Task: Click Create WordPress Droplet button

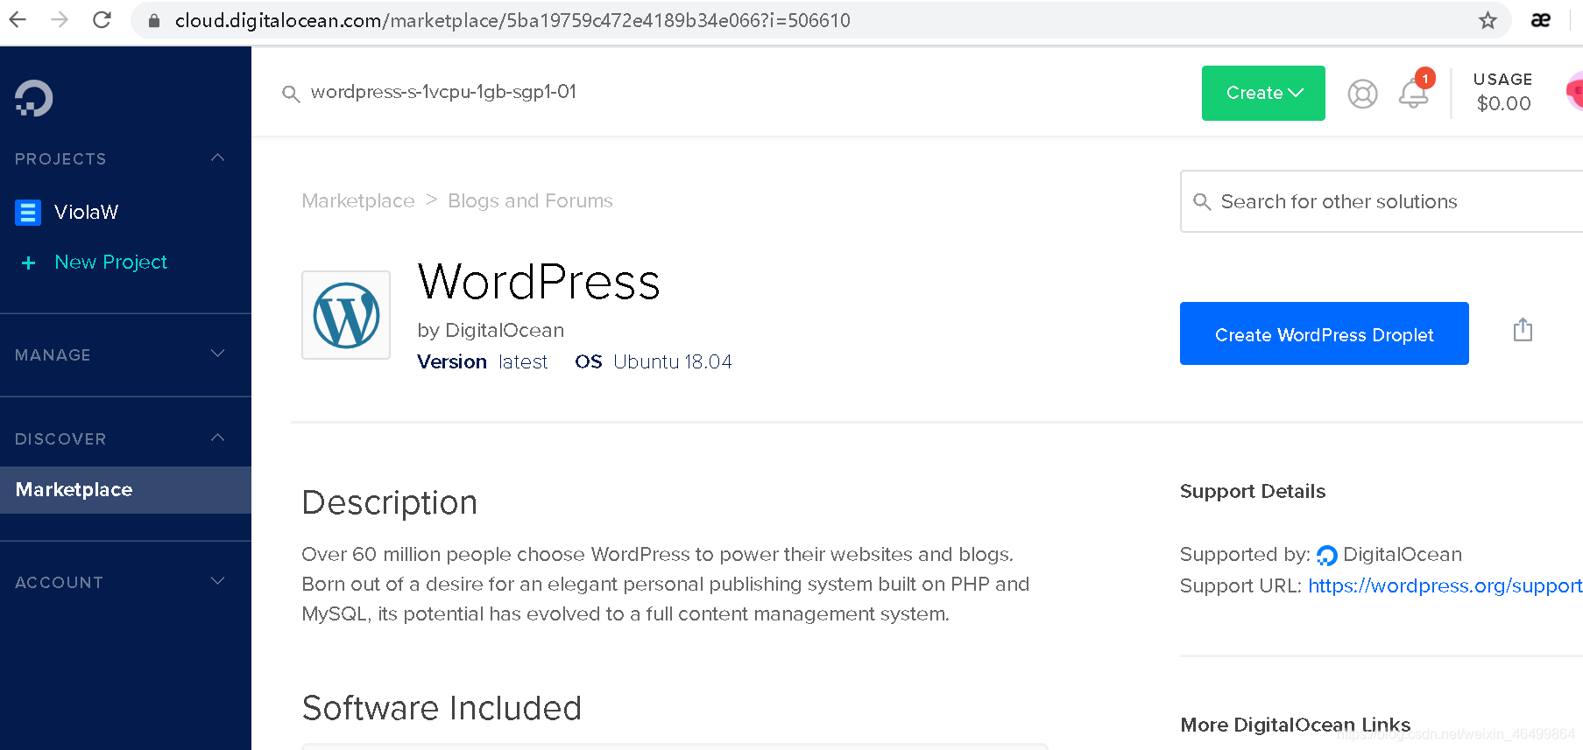Action: click(x=1324, y=333)
